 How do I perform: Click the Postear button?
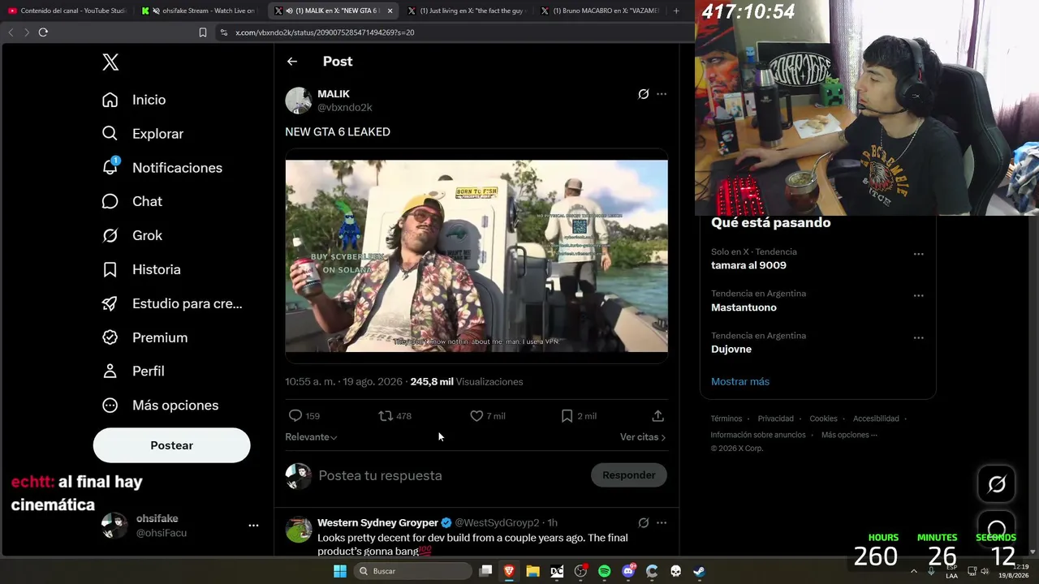pyautogui.click(x=171, y=445)
